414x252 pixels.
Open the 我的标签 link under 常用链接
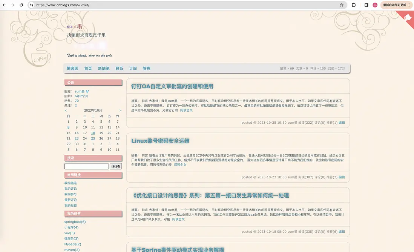tap(71, 206)
